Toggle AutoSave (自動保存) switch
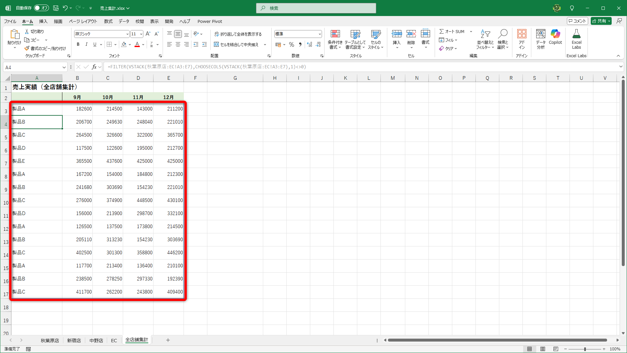This screenshot has width=627, height=353. [41, 8]
